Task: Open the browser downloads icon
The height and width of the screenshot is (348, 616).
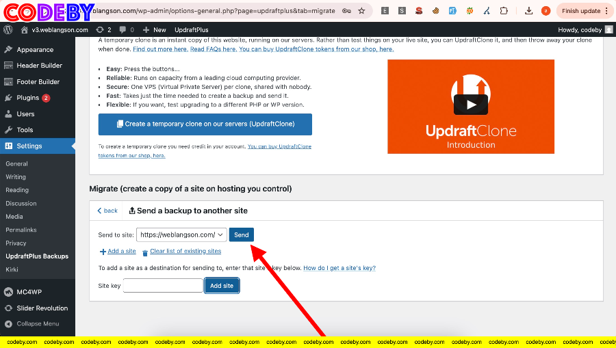Action: coord(529,11)
